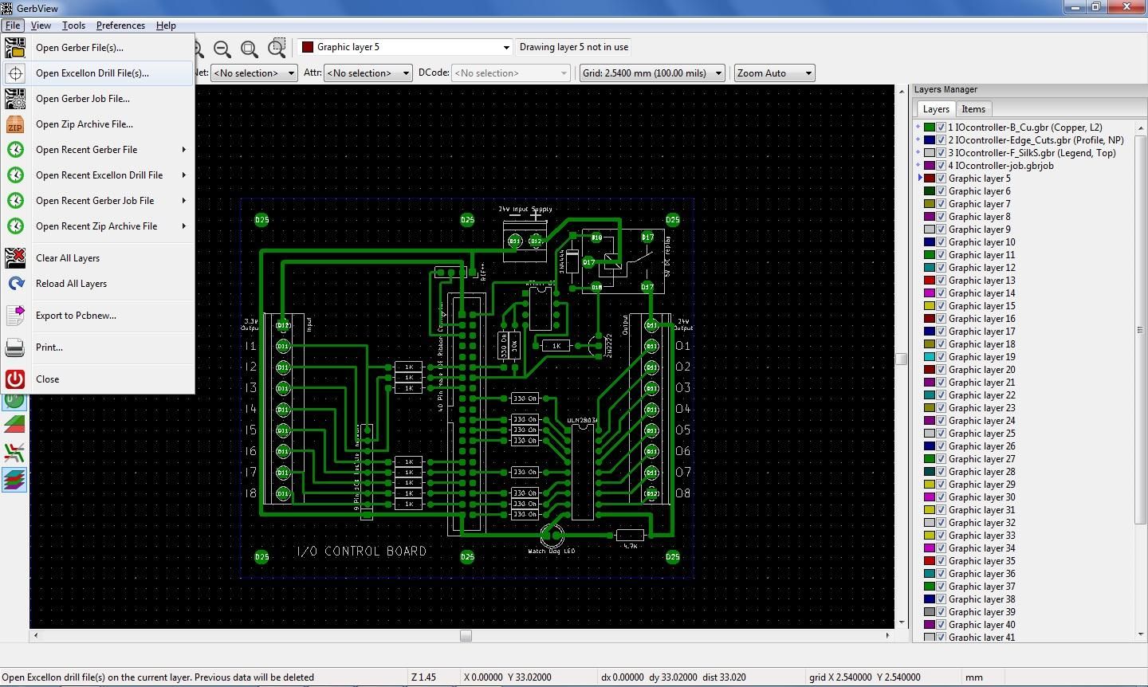Viewport: 1148px width, 687px height.
Task: Click the DCode selection field
Action: (x=510, y=73)
